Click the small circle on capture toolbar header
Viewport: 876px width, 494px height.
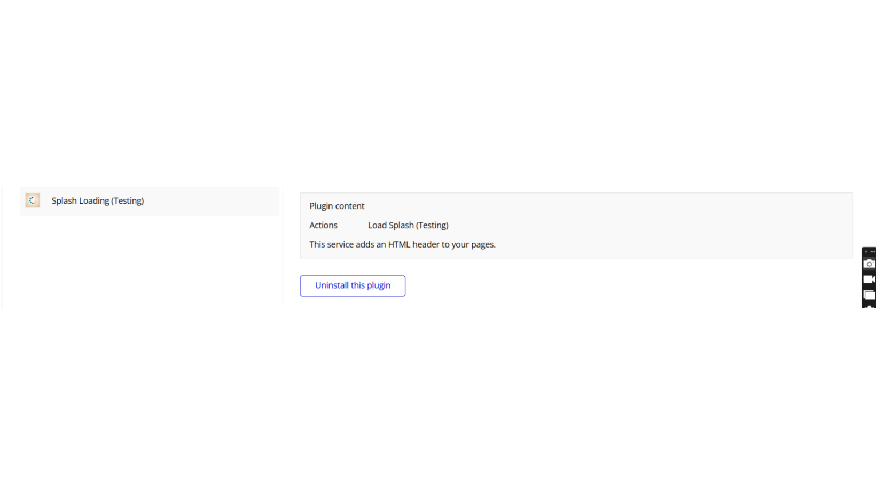(866, 251)
